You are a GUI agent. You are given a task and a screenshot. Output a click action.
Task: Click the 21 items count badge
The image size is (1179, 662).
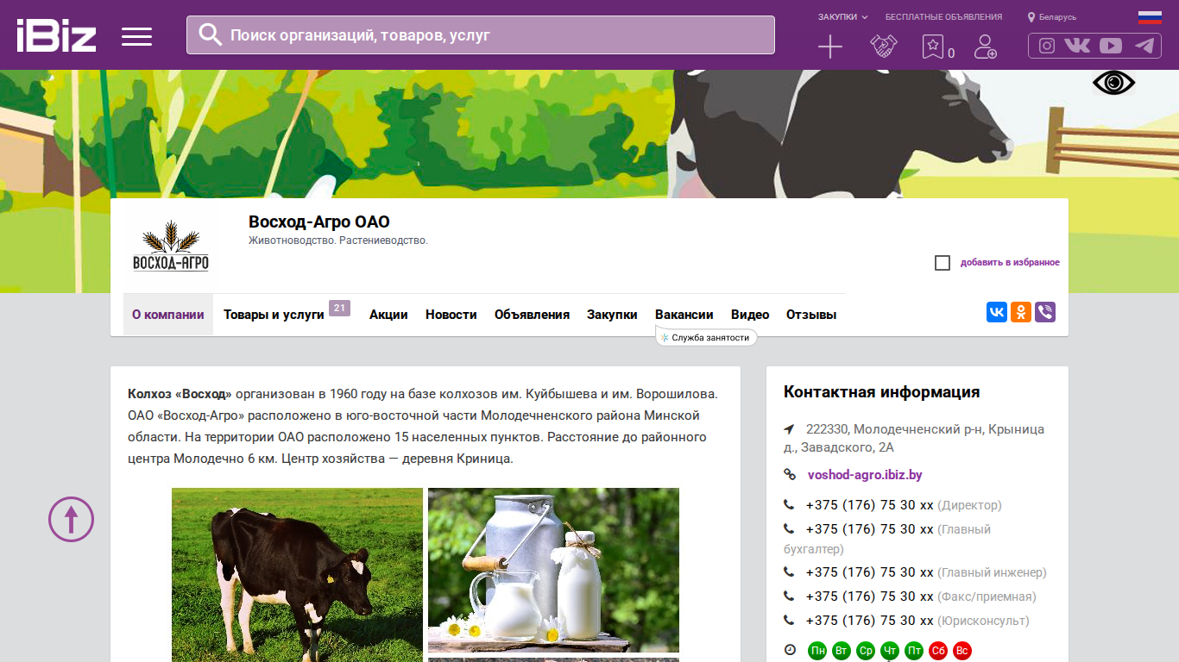[339, 308]
